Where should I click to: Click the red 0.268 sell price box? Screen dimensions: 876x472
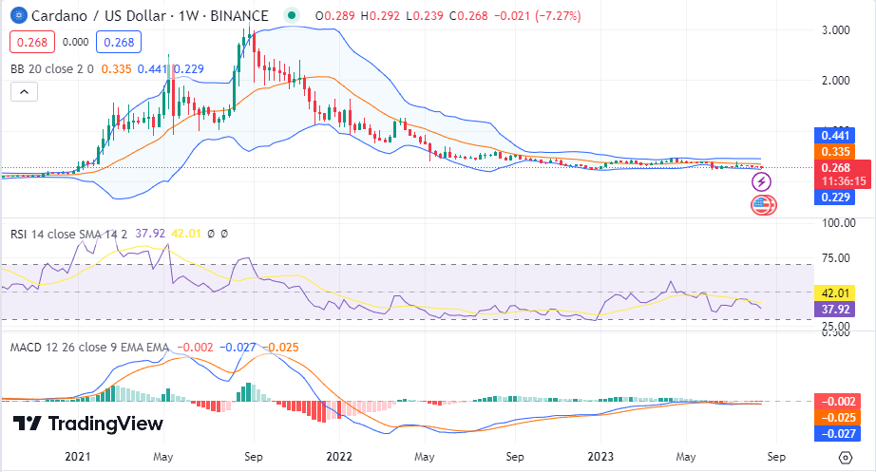[x=32, y=42]
